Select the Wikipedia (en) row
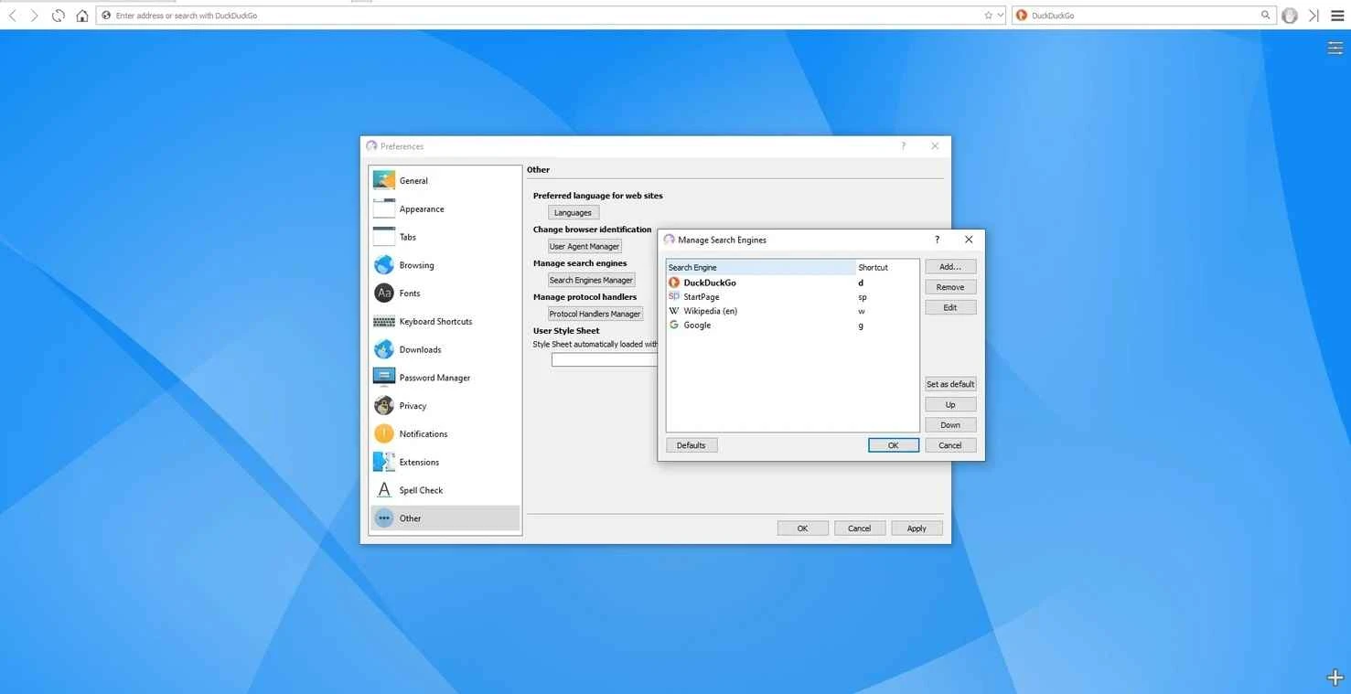 792,311
